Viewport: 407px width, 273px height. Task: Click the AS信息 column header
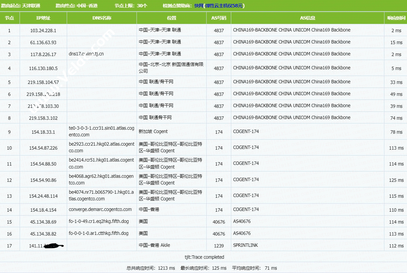click(307, 18)
